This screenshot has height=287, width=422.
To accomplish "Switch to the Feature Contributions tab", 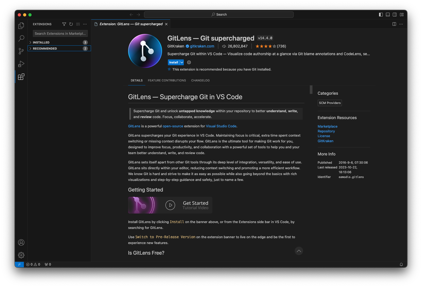I will 167,80.
